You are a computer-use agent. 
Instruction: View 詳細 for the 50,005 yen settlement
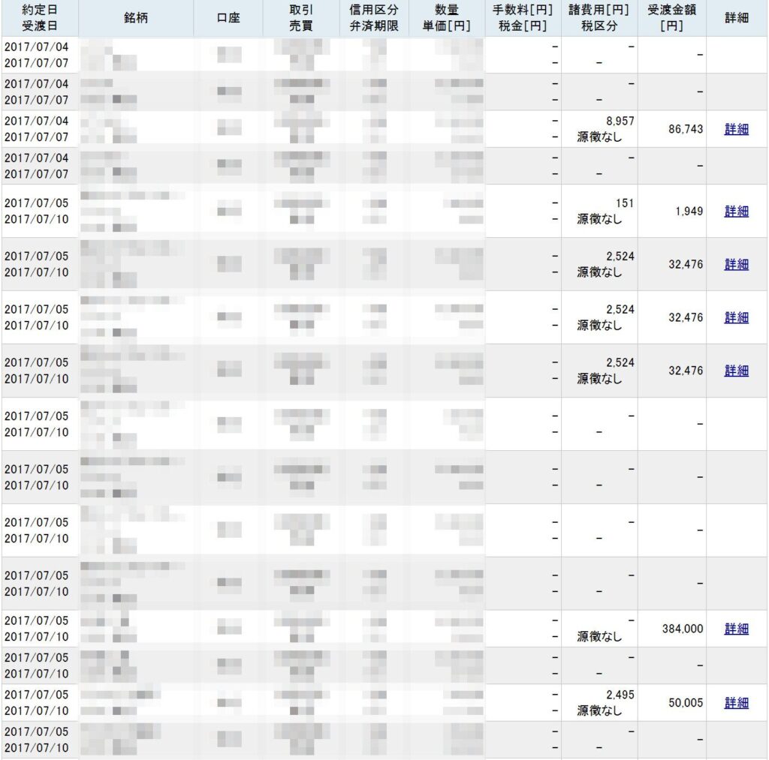(736, 703)
